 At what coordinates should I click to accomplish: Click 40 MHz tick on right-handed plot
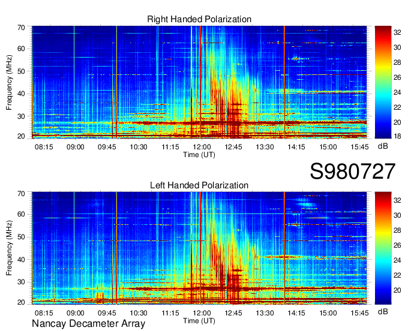click(22, 94)
